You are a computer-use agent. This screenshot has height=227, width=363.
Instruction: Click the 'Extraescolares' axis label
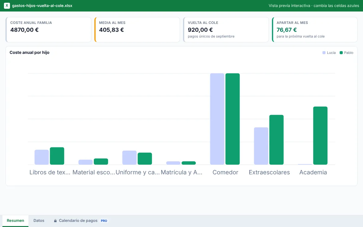269,172
